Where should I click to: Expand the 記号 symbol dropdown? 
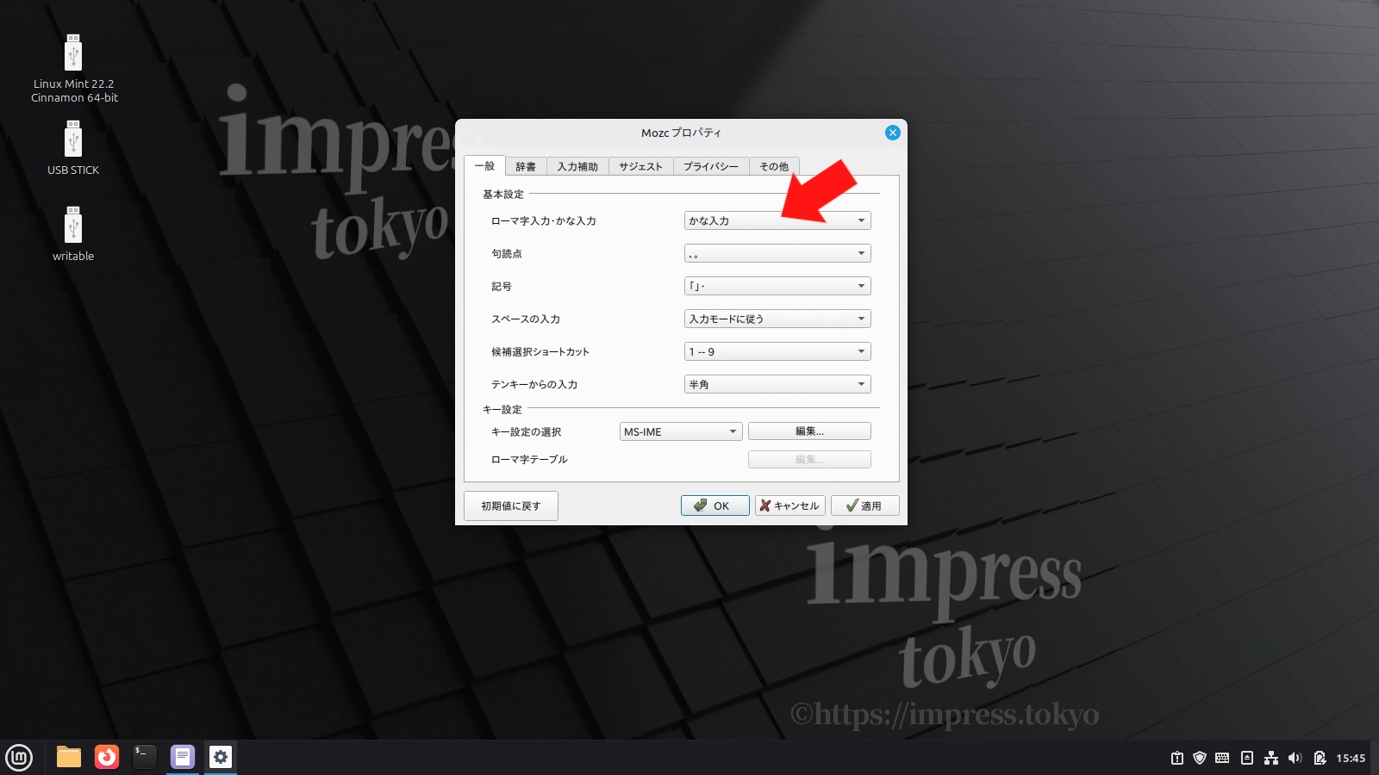point(777,286)
